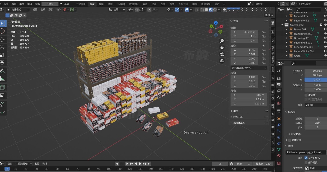
Task: Click the 选项 options button in viewport
Action: (x=269, y=15)
